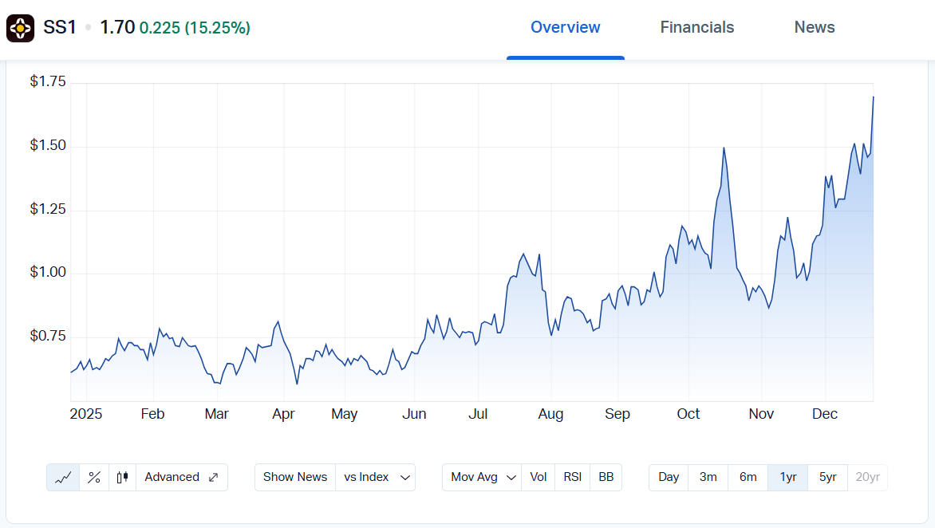Enable the RSI indicator
935x528 pixels.
tap(572, 478)
